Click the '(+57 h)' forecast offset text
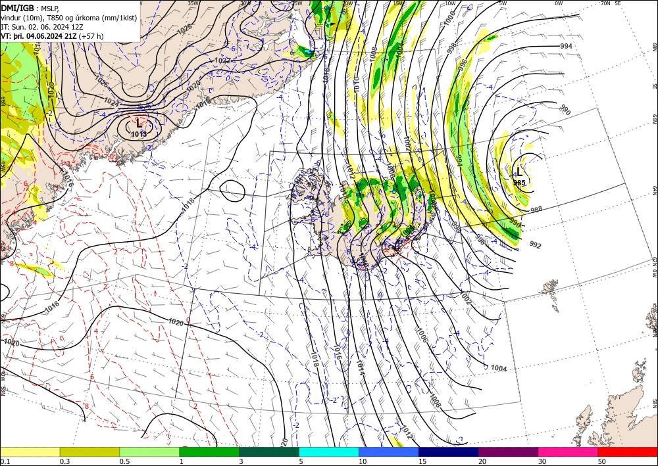The image size is (658, 466). click(x=91, y=36)
